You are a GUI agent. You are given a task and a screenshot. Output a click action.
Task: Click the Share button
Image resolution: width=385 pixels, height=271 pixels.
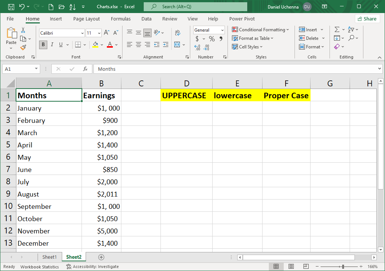(x=366, y=19)
